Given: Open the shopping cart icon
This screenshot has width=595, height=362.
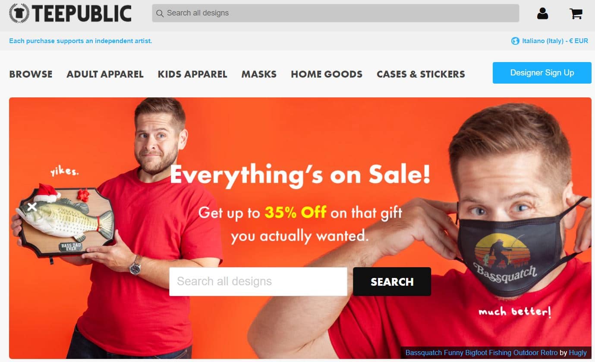Looking at the screenshot, I should click(576, 13).
